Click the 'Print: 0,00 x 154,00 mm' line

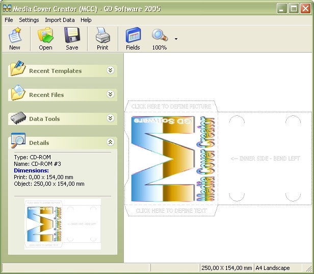[x=43, y=177]
